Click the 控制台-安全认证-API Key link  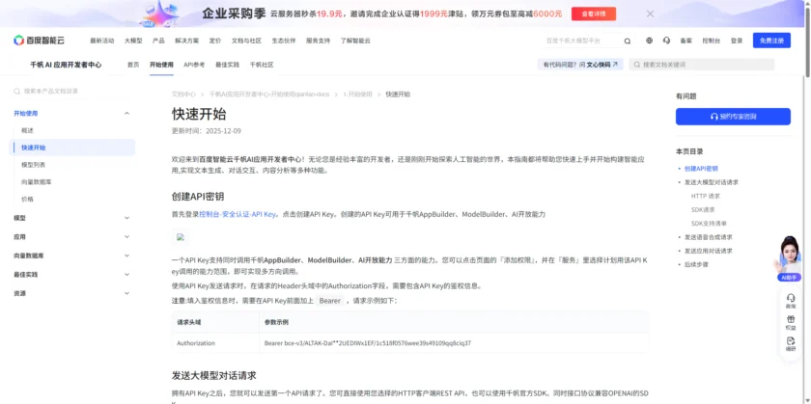tap(239, 214)
